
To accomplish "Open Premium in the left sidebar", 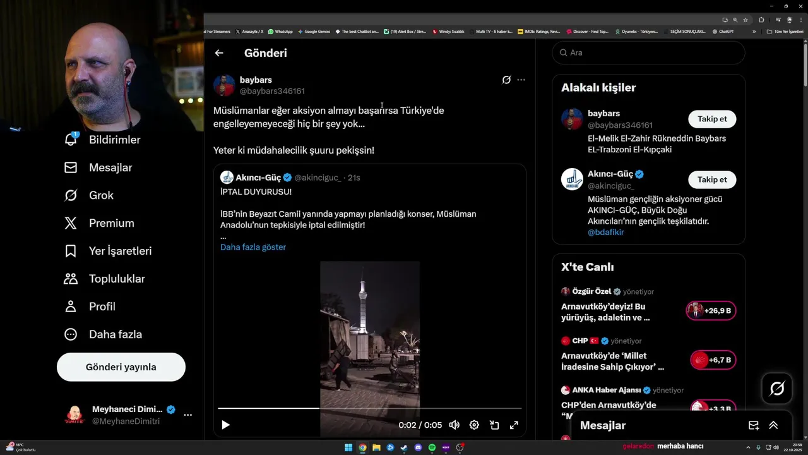I will 99,223.
